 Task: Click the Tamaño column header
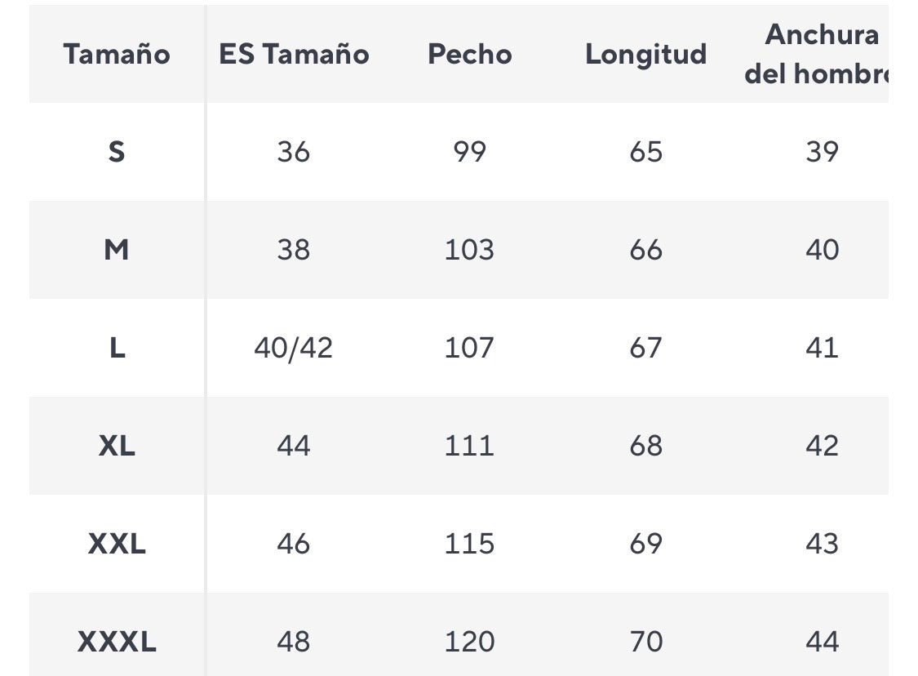pos(117,55)
